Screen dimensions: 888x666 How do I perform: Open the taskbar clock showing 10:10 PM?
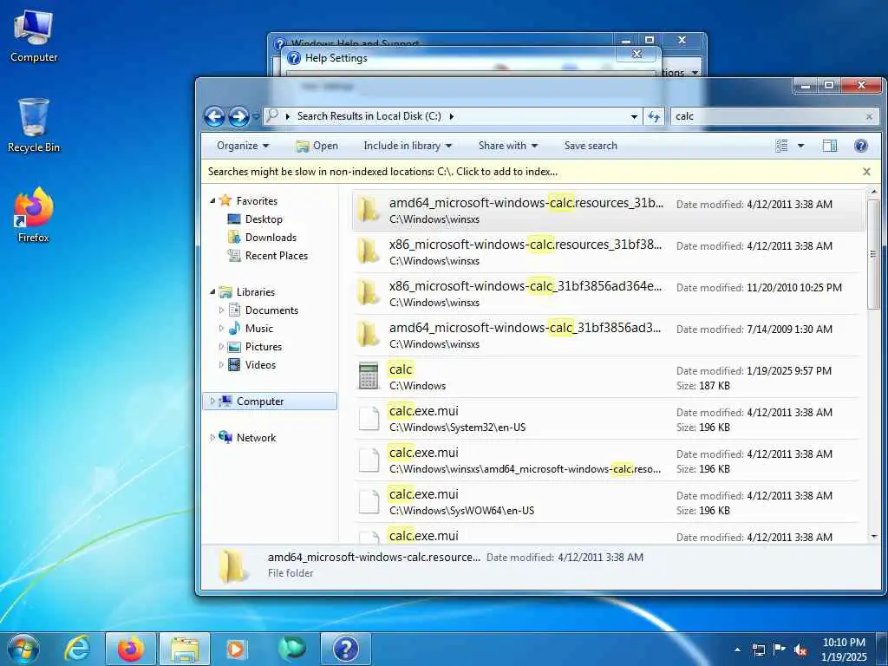(x=844, y=650)
